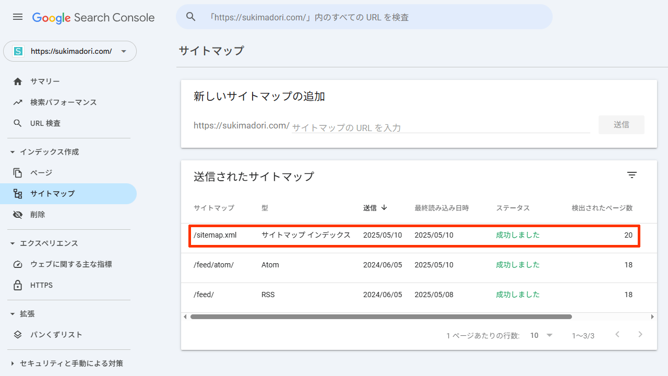
Task: Click 成功しました status in /feed/ row
Action: point(518,295)
